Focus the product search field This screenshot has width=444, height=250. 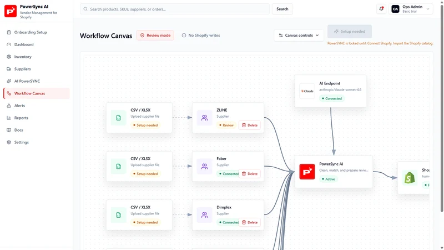[175, 9]
